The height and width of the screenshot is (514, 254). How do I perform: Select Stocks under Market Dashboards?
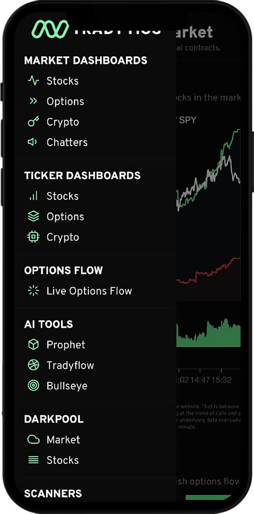tap(63, 81)
